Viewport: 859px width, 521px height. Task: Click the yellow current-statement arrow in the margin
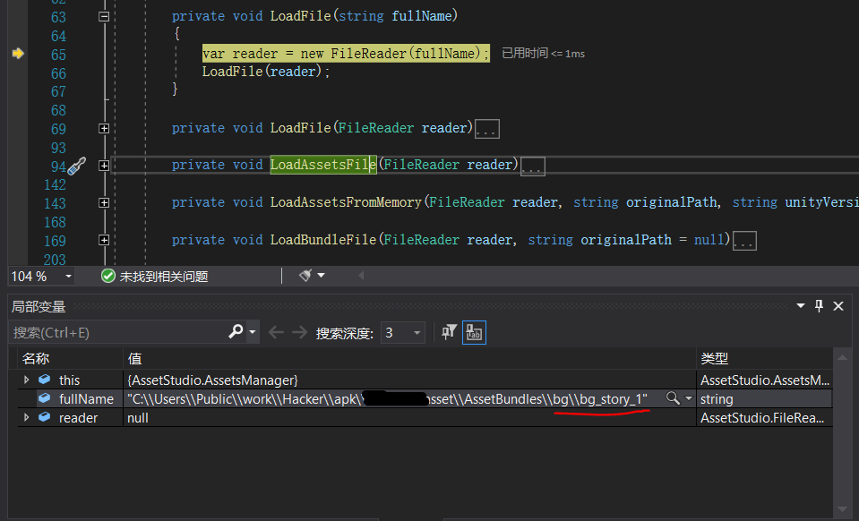click(17, 54)
